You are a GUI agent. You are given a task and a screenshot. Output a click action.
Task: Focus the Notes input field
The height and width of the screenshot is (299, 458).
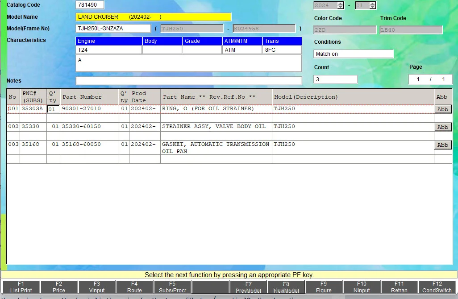pyautogui.click(x=189, y=81)
